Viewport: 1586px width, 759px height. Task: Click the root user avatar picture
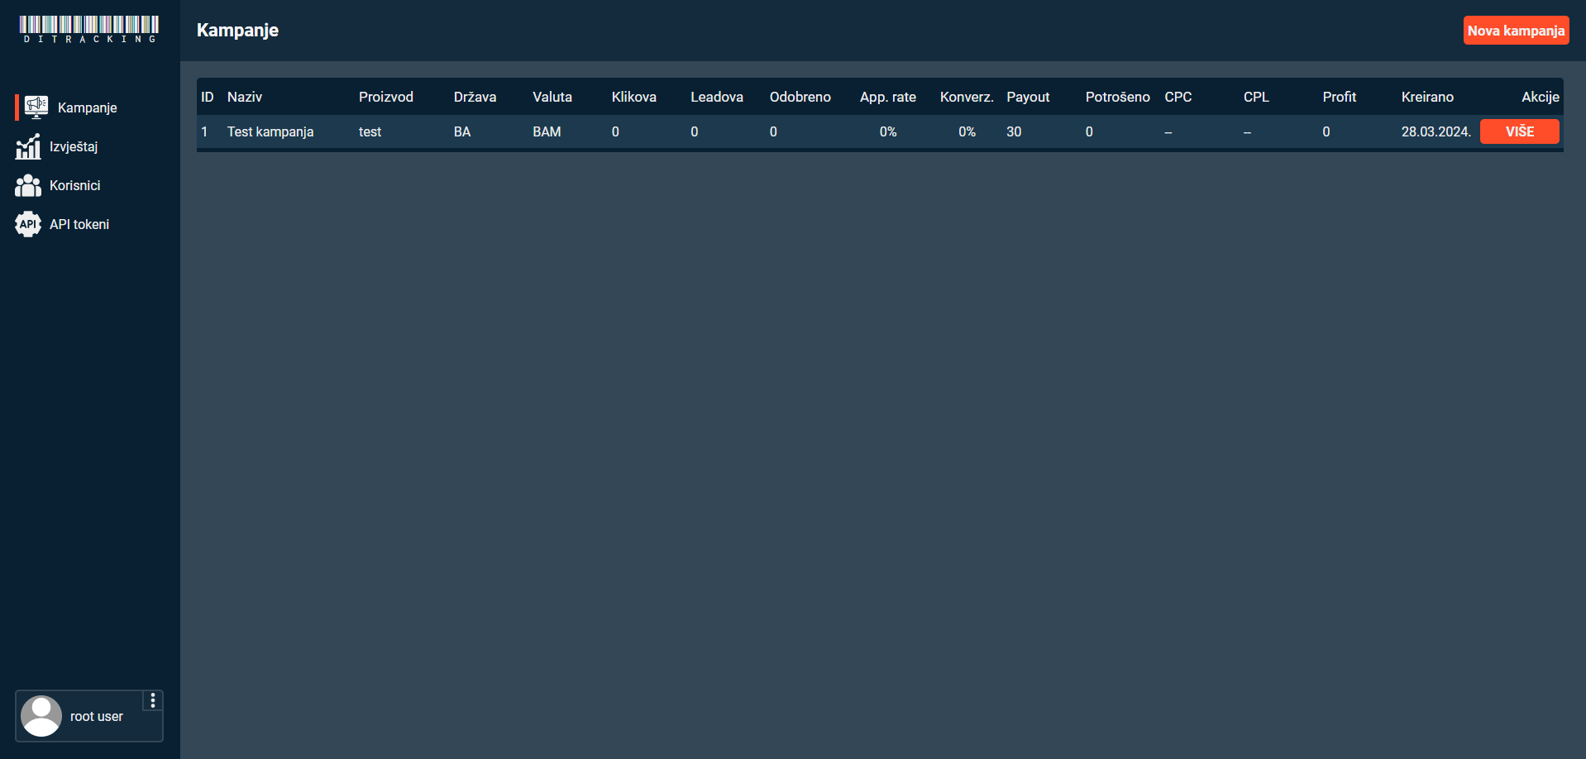tap(41, 716)
